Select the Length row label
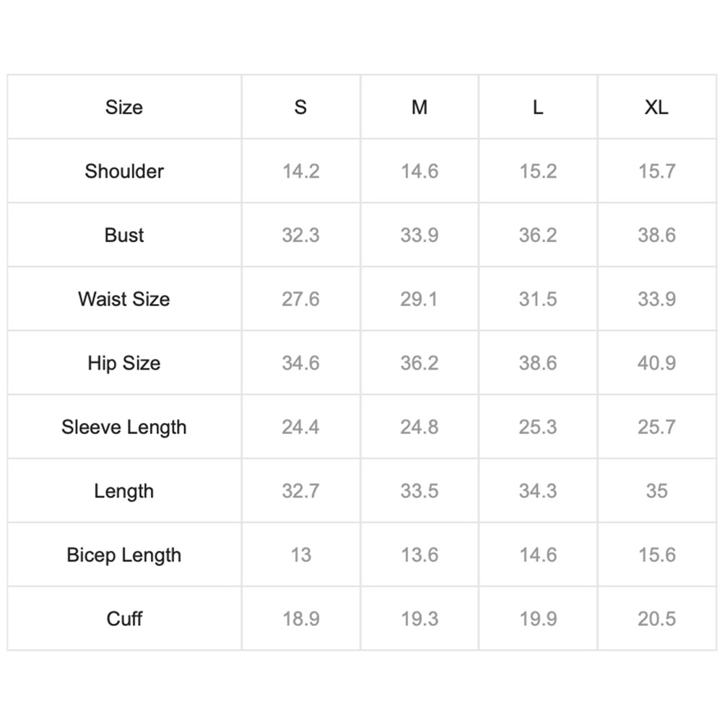 (124, 491)
